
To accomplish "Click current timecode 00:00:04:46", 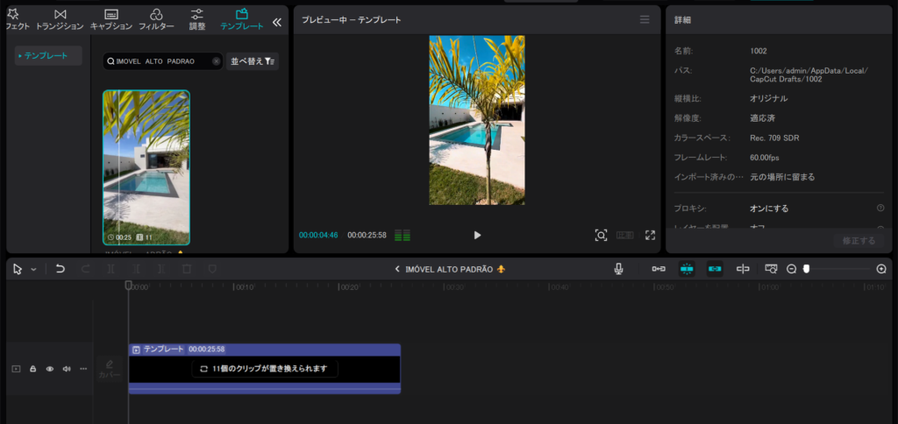I will (x=318, y=235).
